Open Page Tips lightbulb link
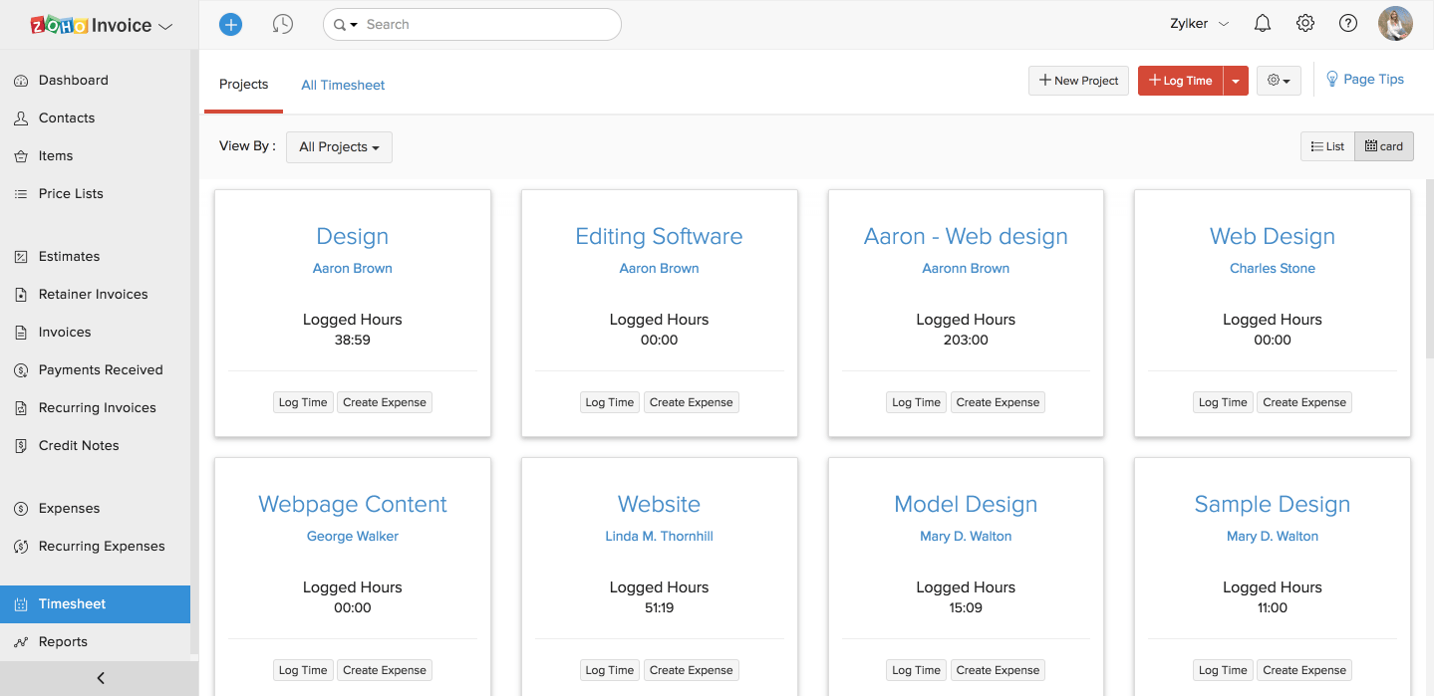Viewport: 1434px width, 696px height. point(1364,80)
